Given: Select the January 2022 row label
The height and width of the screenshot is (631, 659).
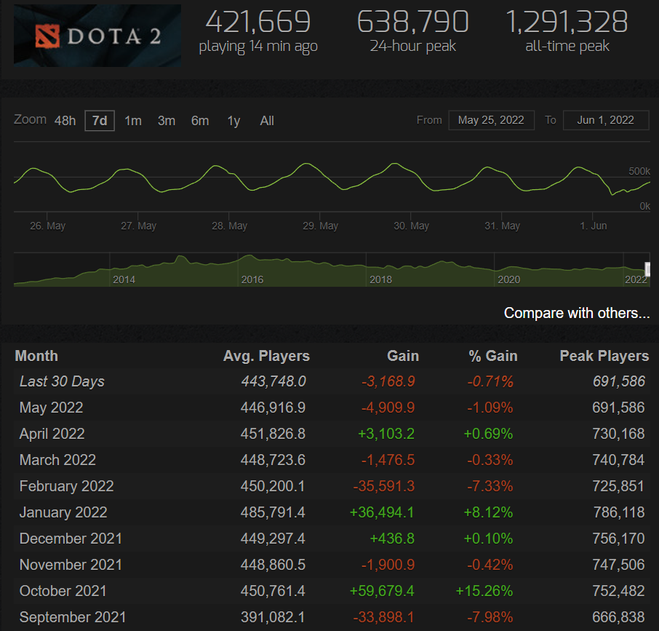Looking at the screenshot, I should coord(63,512).
